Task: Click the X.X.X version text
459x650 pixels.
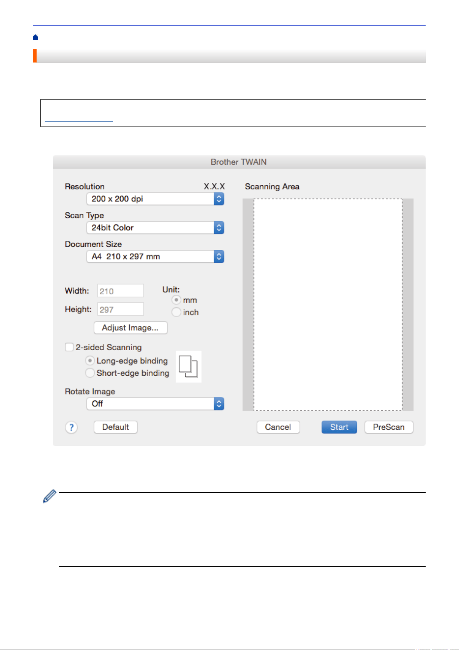Action: tap(214, 186)
